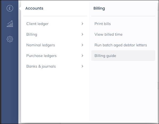Select the Billing label in the Accounts list
This screenshot has height=124, width=159.
click(x=32, y=34)
